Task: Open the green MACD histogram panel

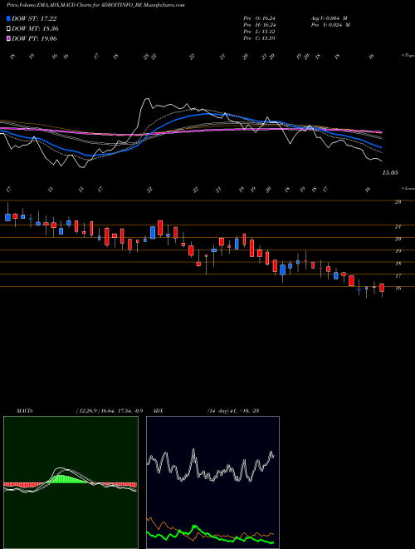Action: (x=71, y=482)
